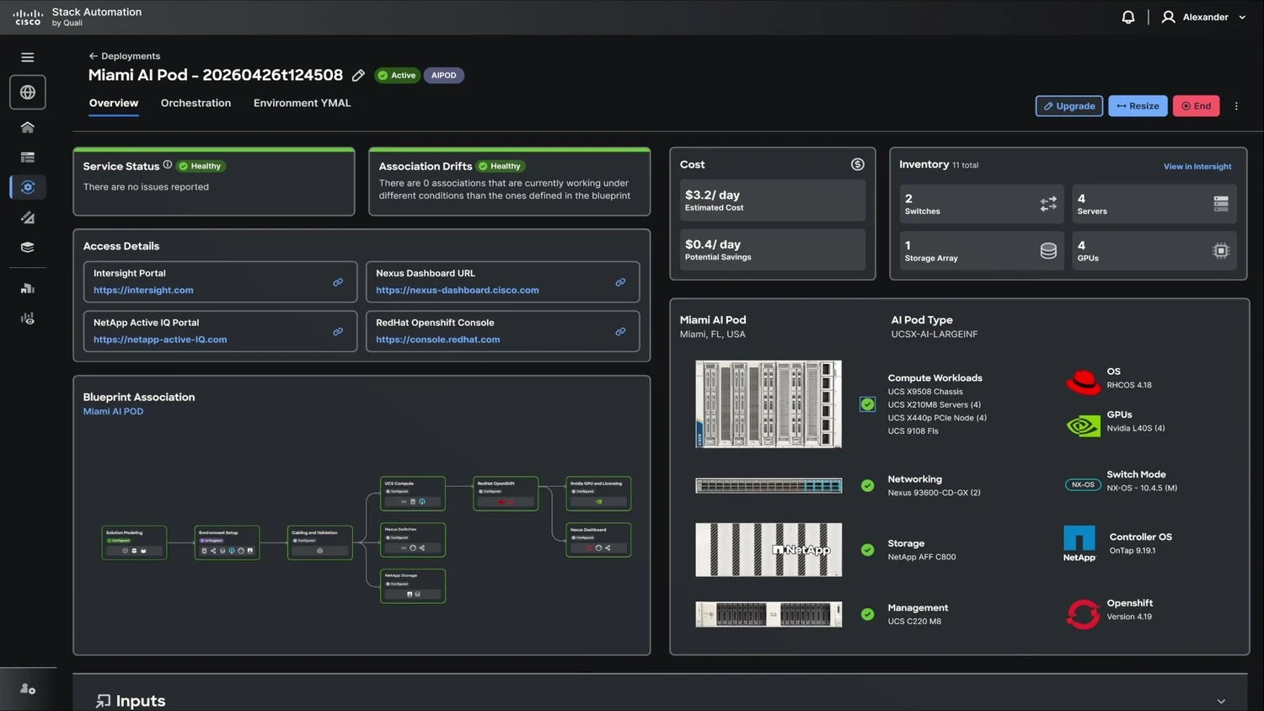Screen dimensions: 1264x711
Task: Click the Service Status info icon
Action: (168, 165)
